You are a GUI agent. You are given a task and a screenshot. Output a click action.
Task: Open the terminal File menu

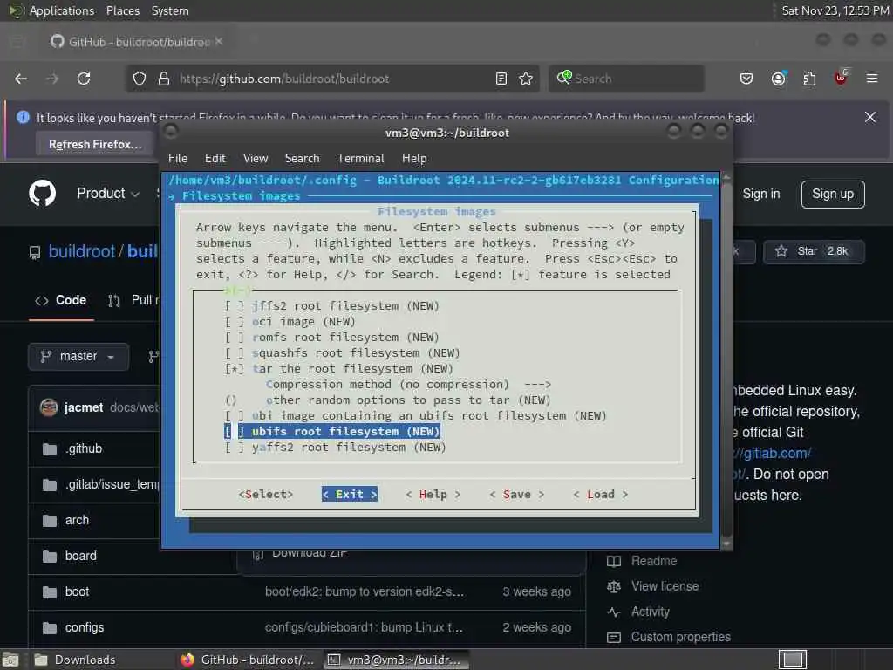tap(178, 159)
